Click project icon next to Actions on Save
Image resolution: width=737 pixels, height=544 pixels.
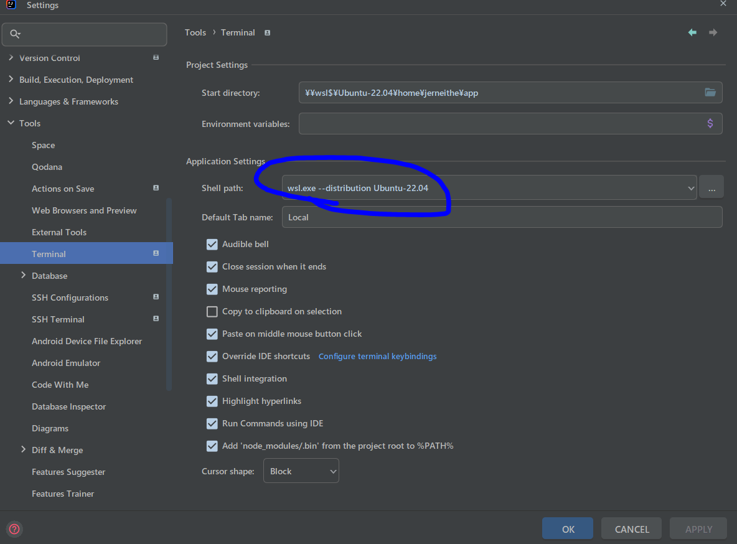coord(156,187)
